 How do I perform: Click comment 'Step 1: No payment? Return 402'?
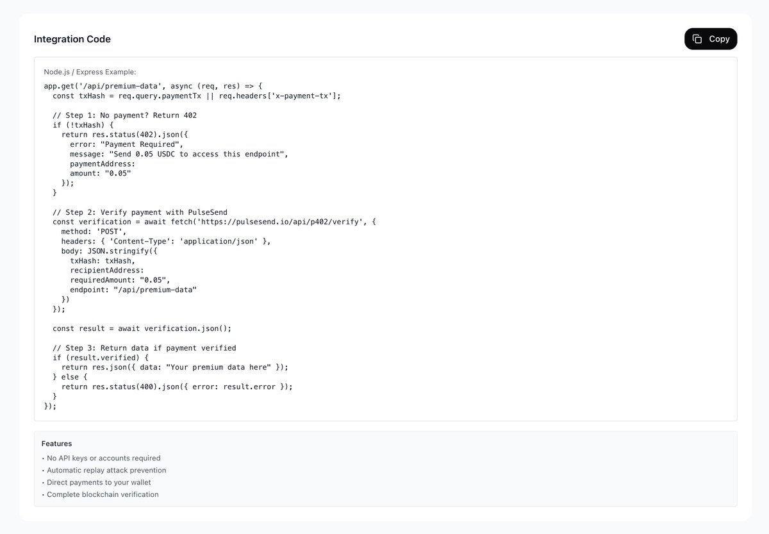[x=124, y=115]
